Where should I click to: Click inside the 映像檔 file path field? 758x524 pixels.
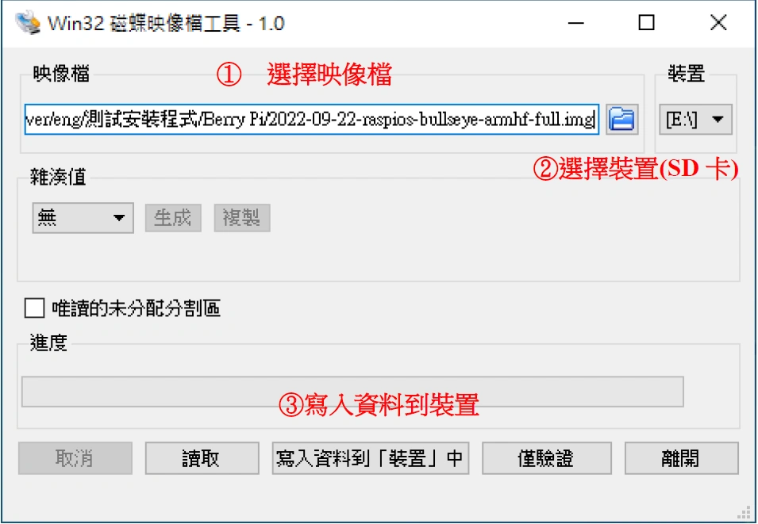click(x=312, y=119)
